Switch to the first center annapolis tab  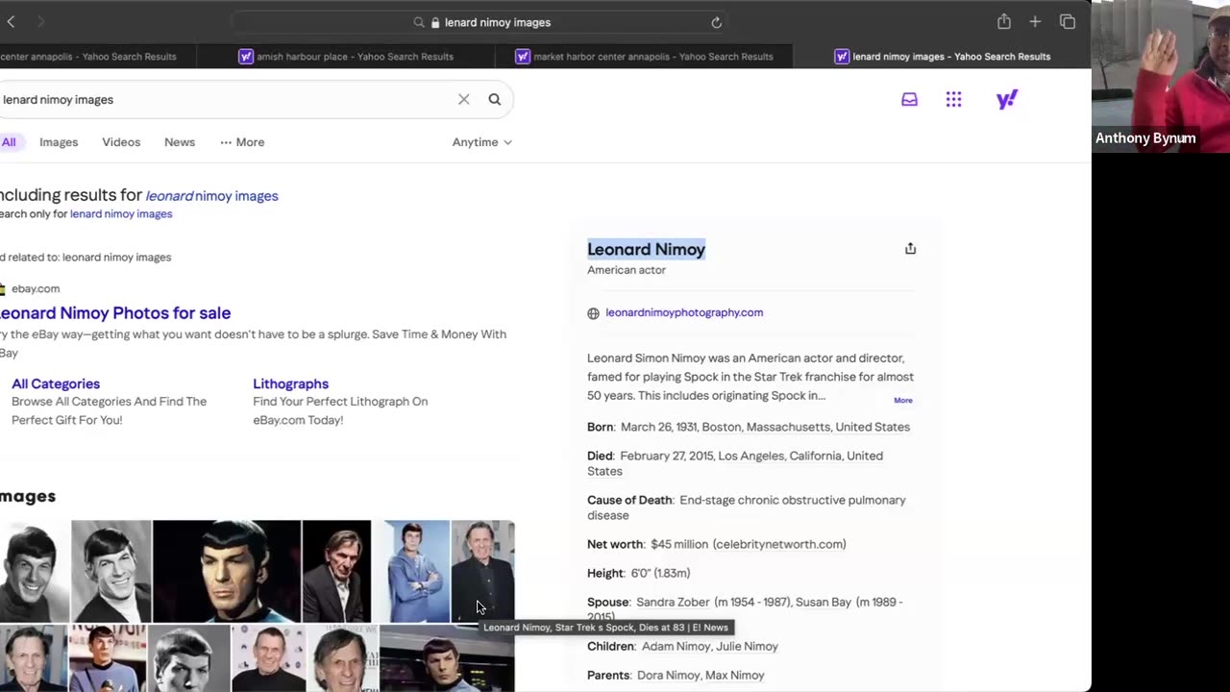point(97,57)
